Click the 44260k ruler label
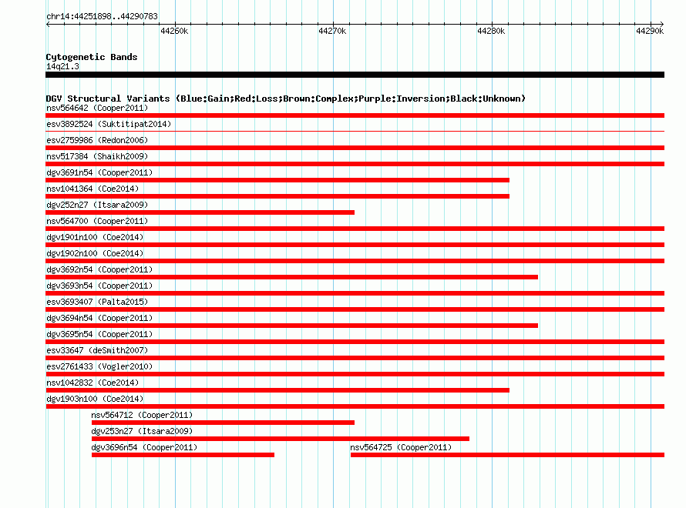Viewport: 686px width, 508px height. 174,31
